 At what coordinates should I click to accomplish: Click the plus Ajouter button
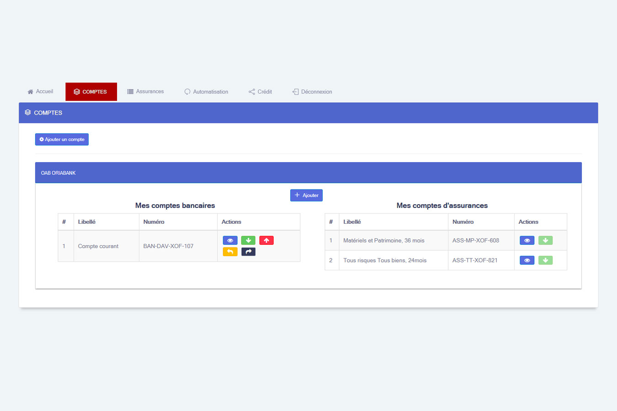(x=306, y=195)
